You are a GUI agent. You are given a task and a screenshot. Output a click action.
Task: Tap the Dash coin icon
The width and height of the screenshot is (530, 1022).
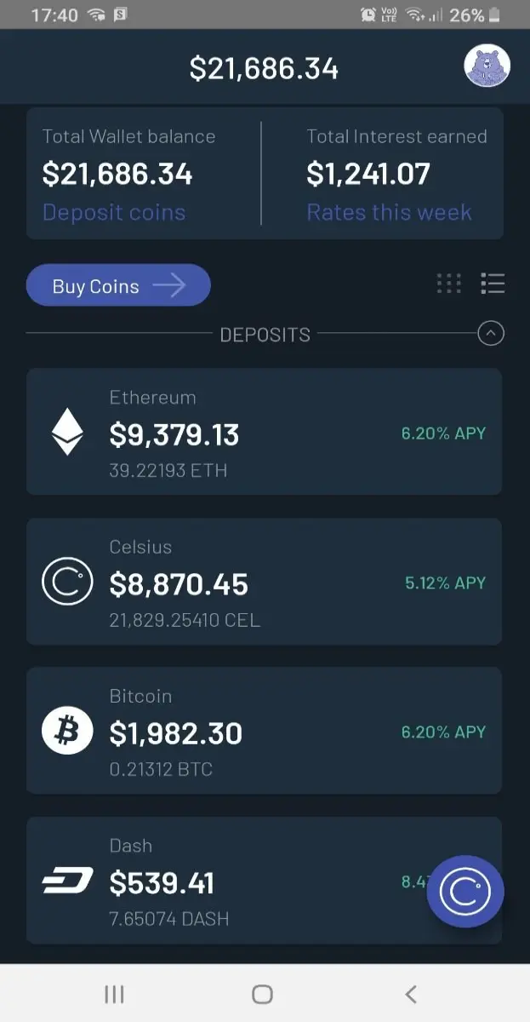(x=67, y=882)
